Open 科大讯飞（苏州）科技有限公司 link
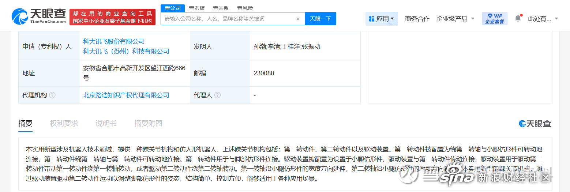570x192 pixels. point(126,51)
